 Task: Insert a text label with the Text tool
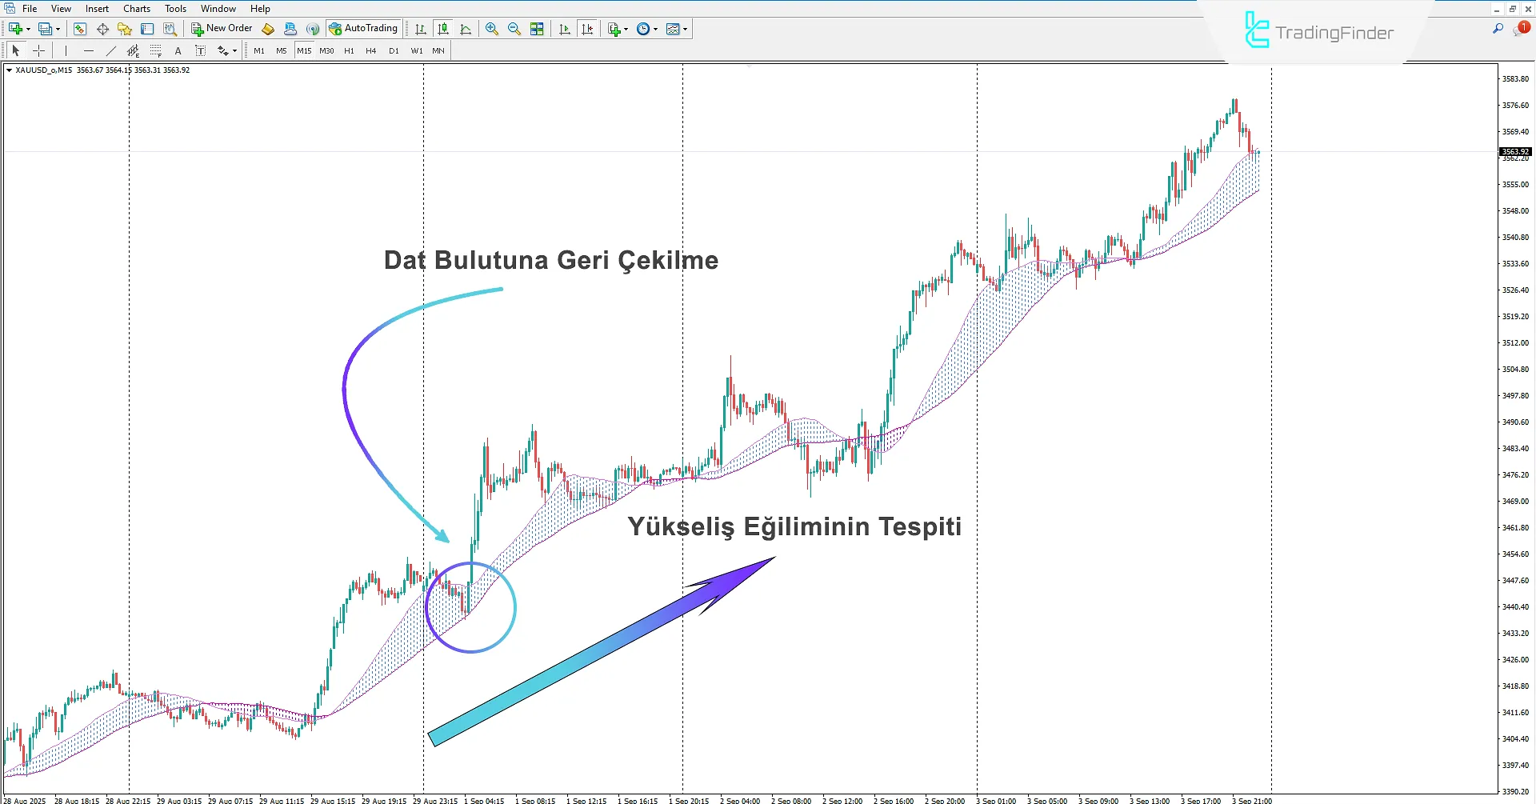tap(178, 50)
